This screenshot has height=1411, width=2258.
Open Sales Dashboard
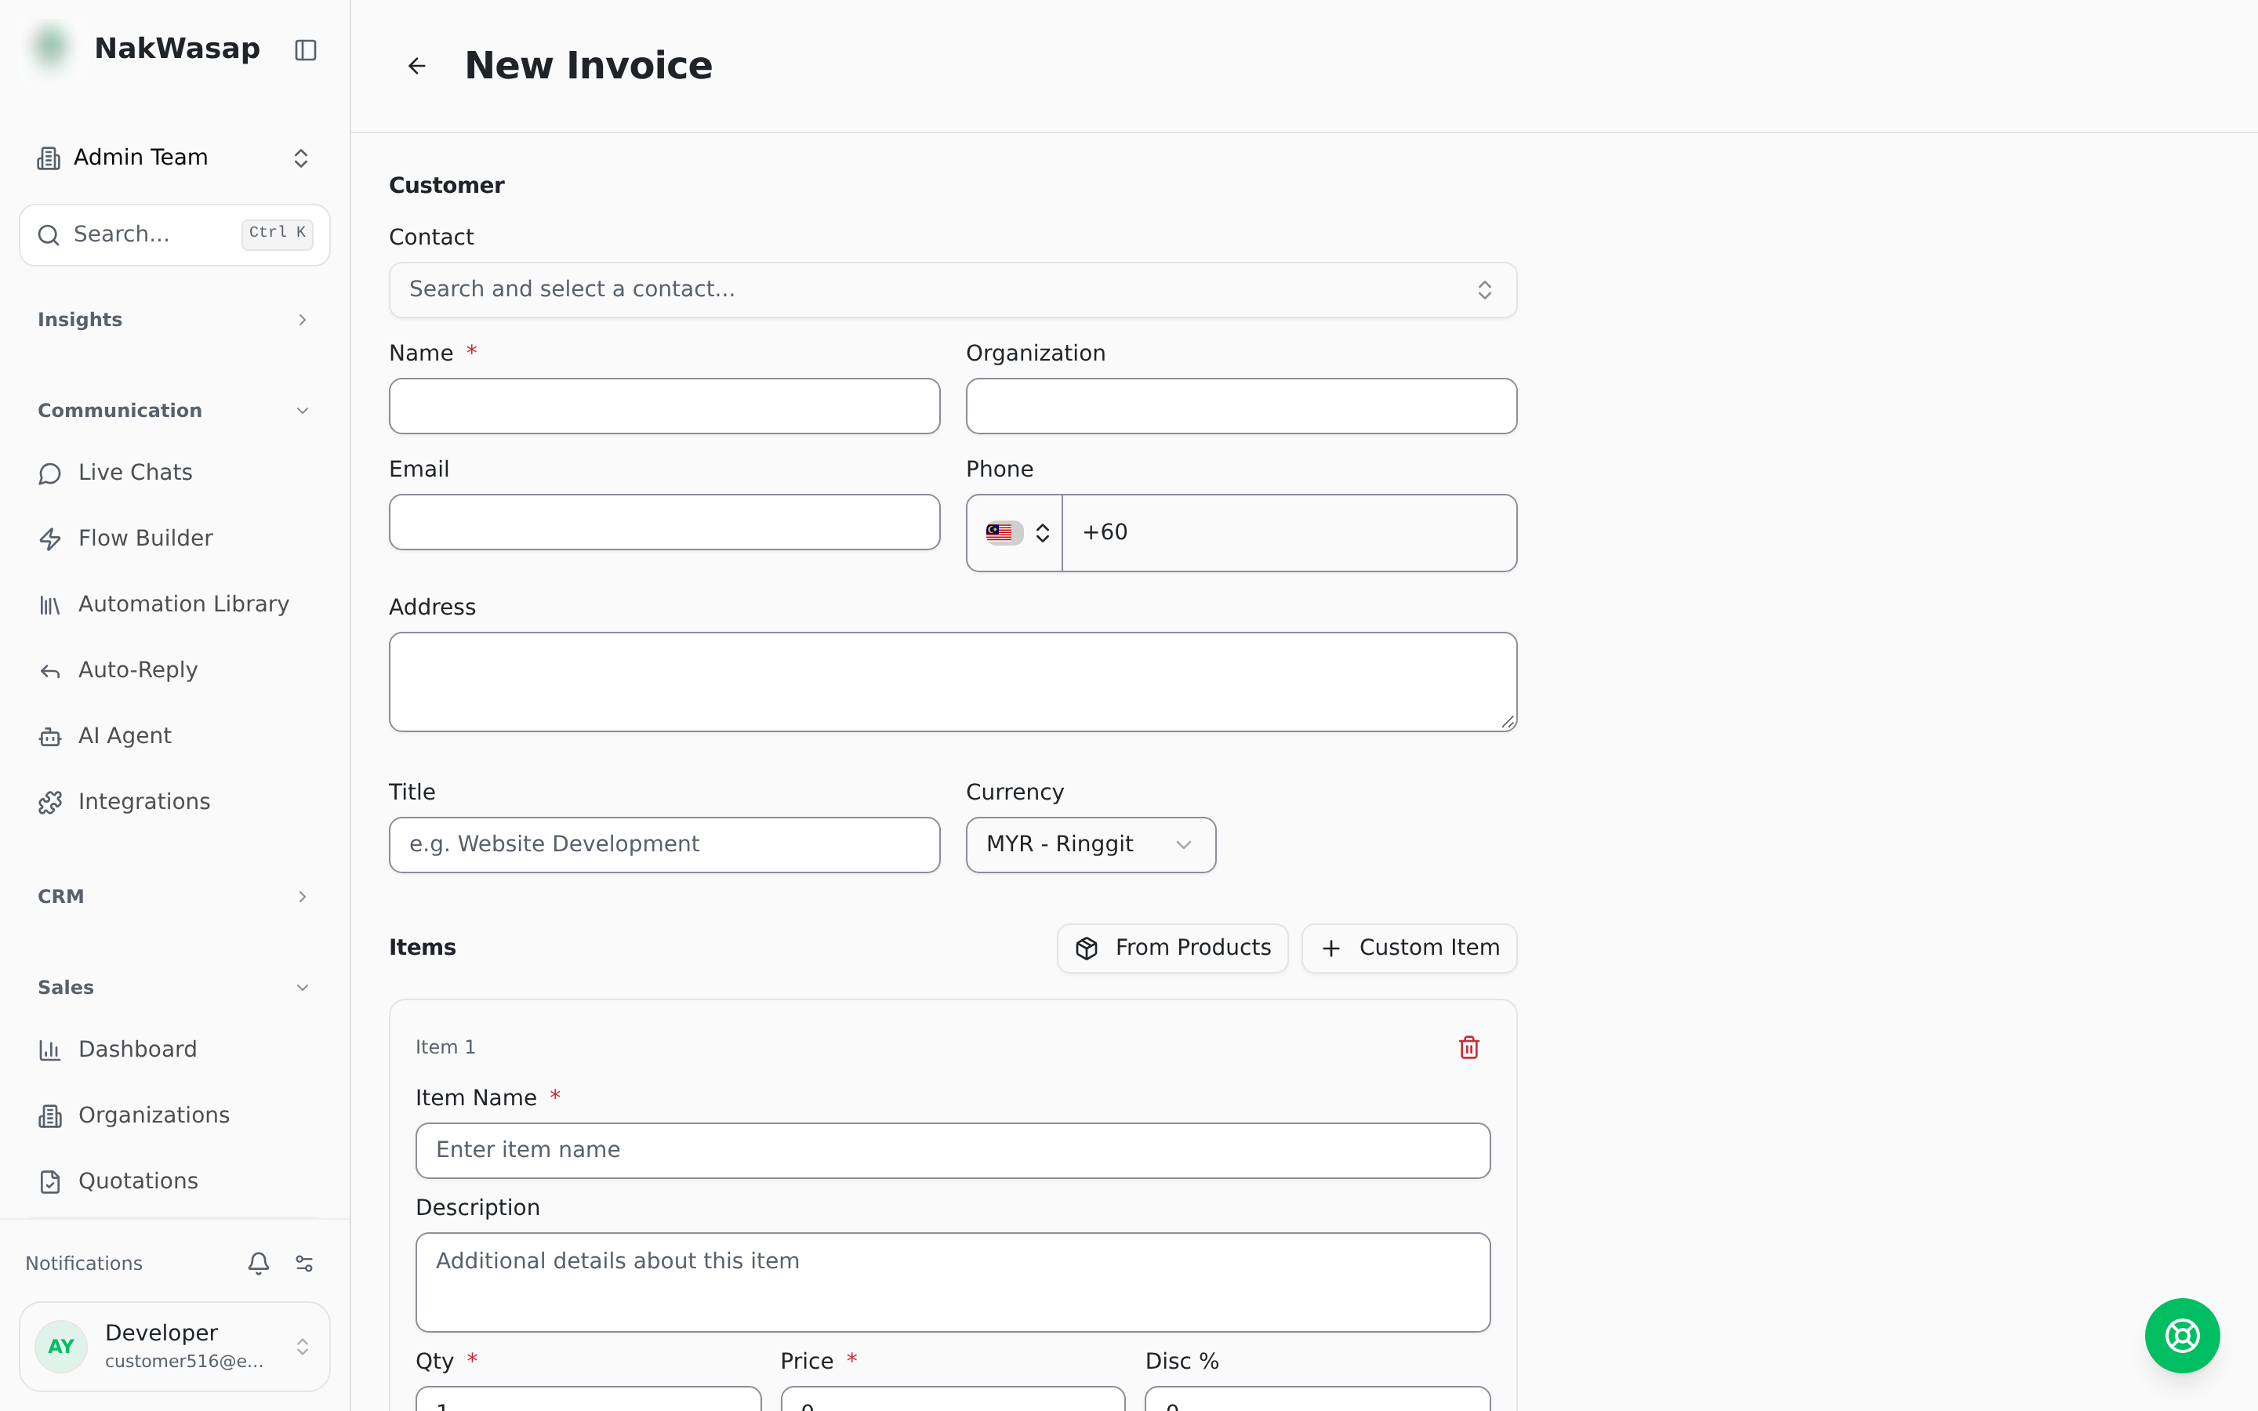[x=175, y=1049]
